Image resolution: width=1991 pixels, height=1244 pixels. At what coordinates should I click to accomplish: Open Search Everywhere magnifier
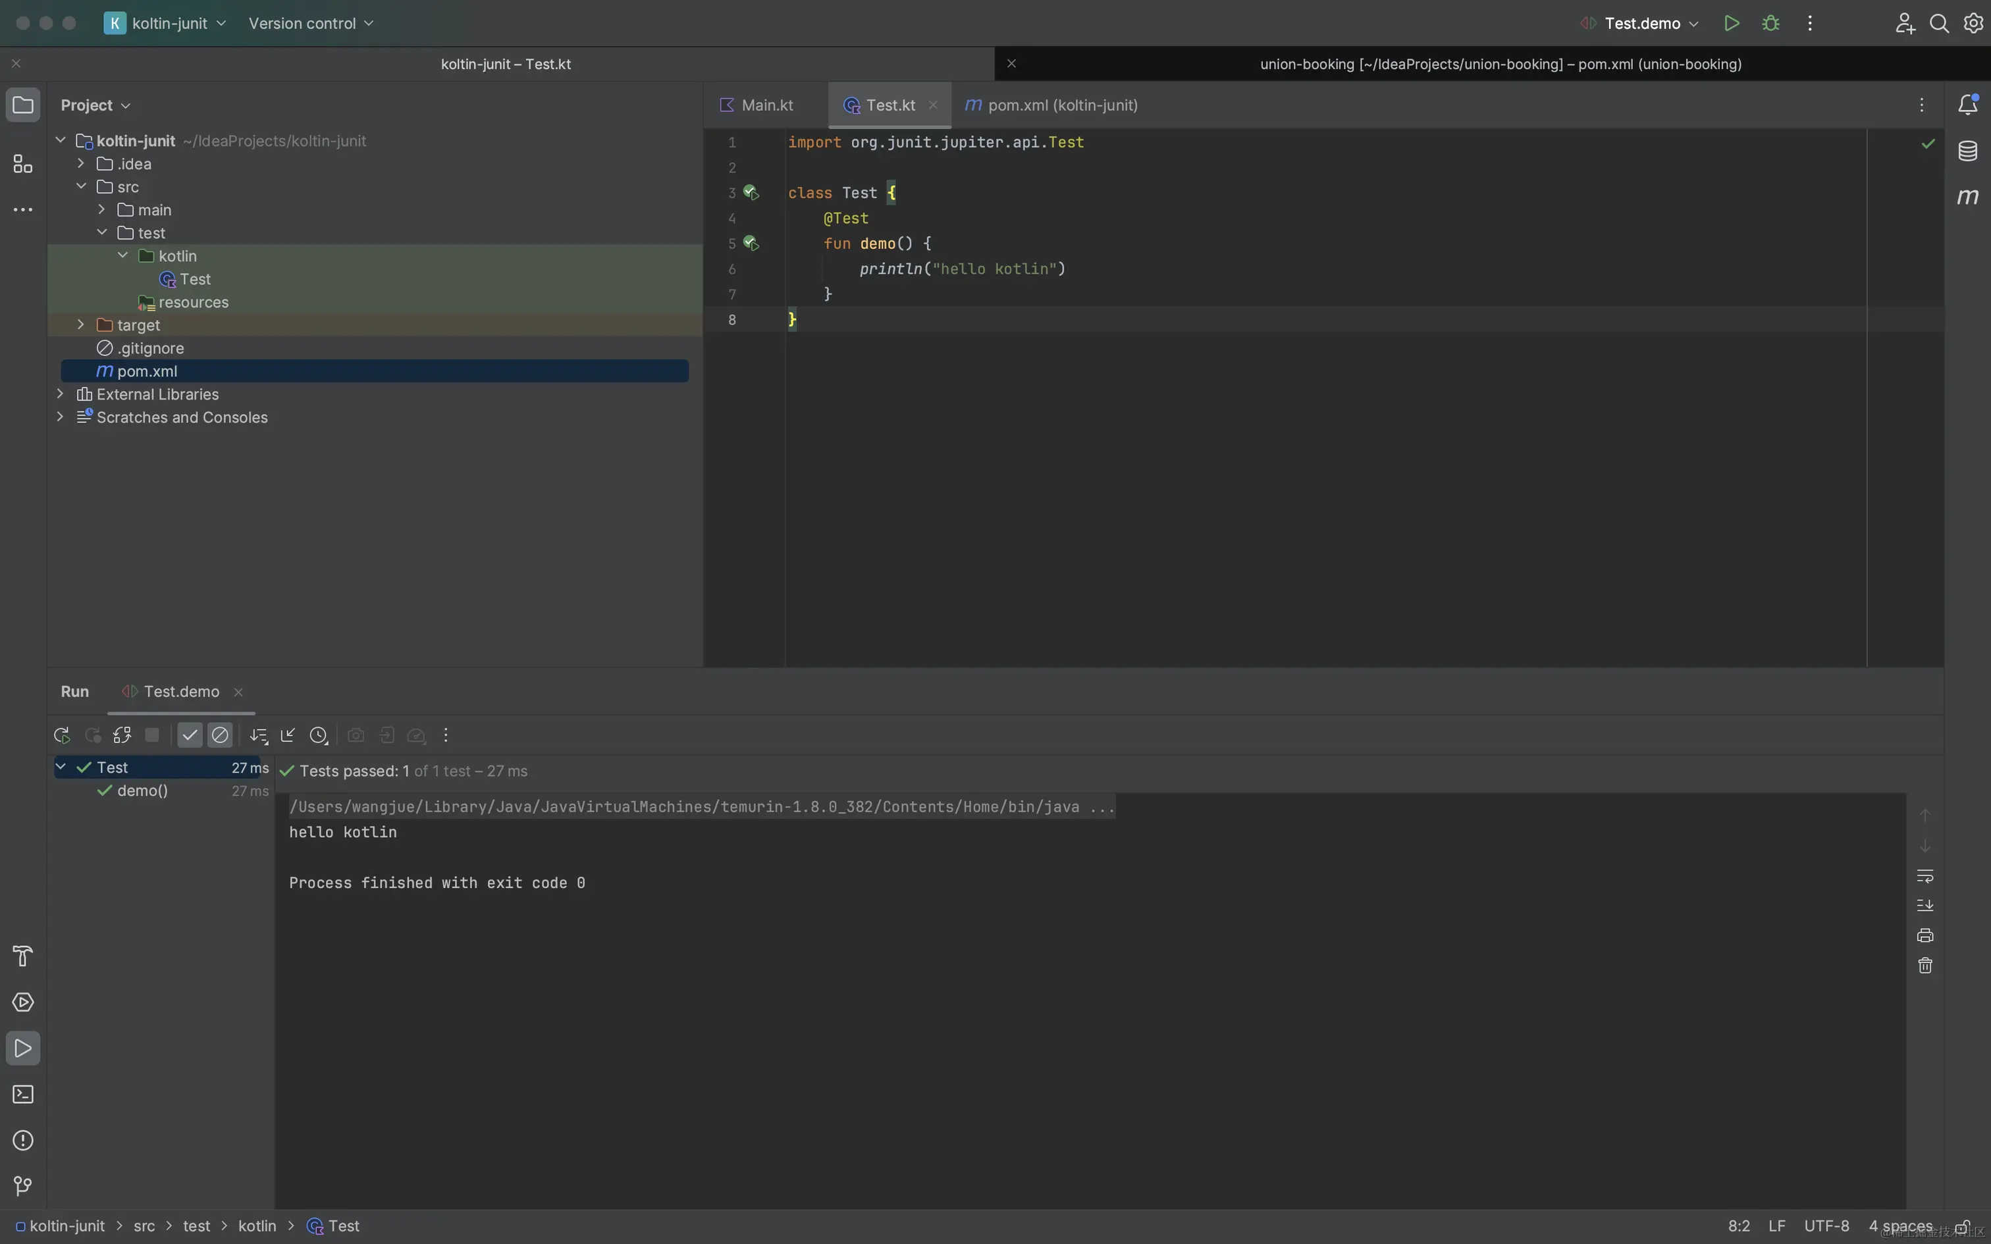(x=1939, y=23)
